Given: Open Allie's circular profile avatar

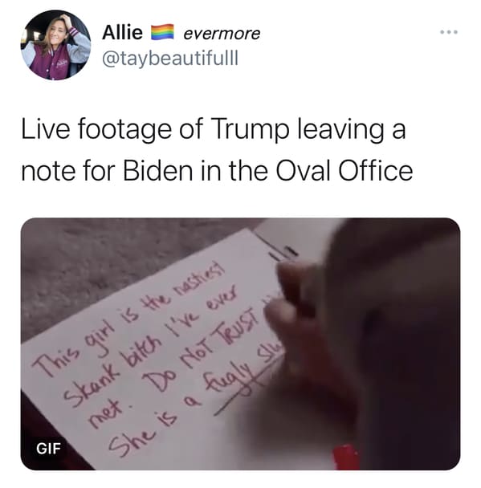Looking at the screenshot, I should point(55,45).
